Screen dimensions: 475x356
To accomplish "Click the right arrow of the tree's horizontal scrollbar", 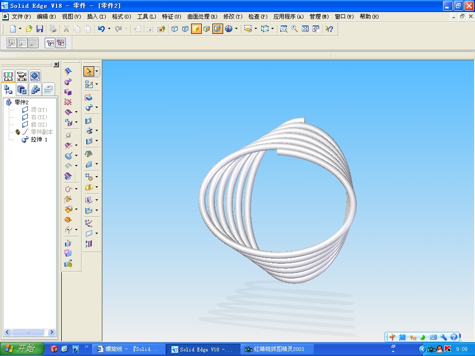I will coord(51,332).
